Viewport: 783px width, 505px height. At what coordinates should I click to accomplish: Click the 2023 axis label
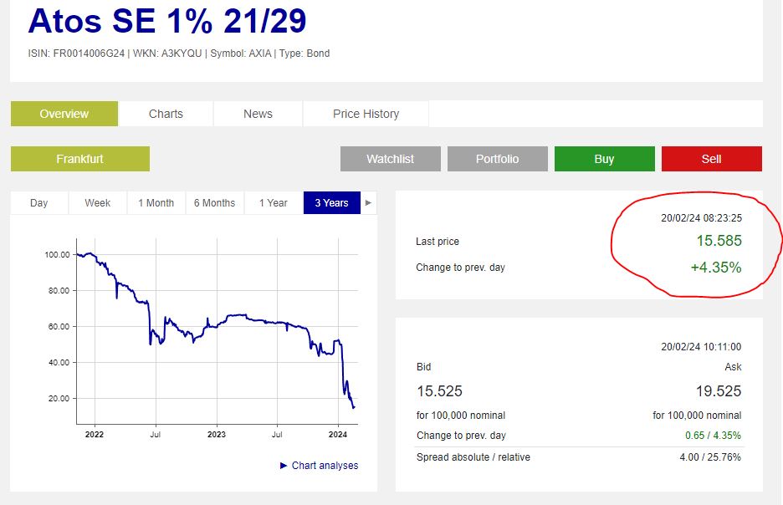point(217,435)
